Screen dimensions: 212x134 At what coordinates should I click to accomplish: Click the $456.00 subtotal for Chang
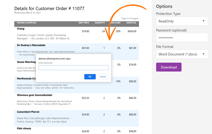click(132, 32)
